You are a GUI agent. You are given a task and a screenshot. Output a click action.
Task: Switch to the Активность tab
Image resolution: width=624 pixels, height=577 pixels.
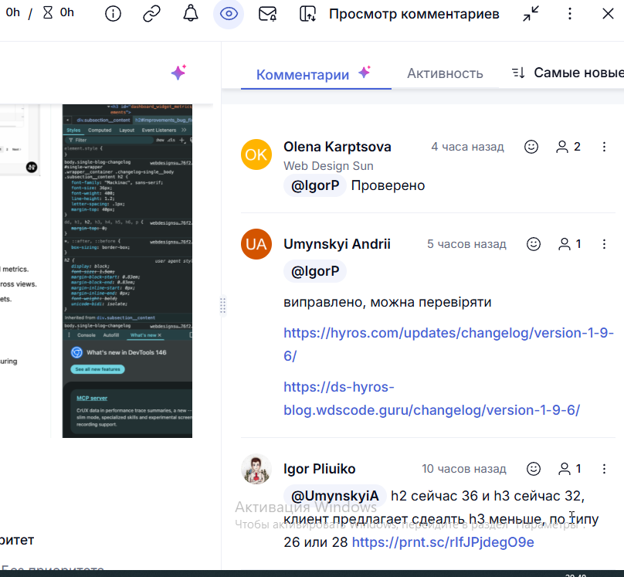pyautogui.click(x=445, y=73)
